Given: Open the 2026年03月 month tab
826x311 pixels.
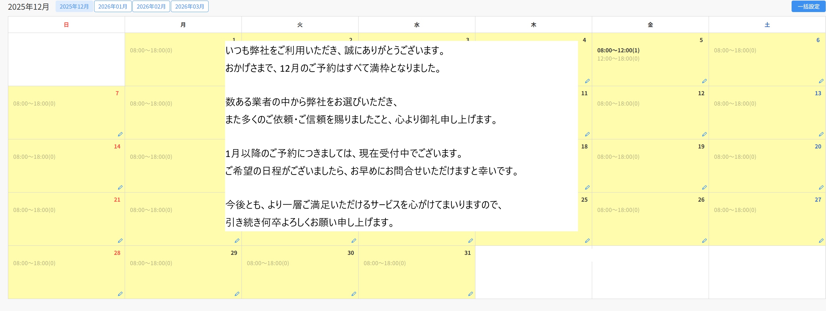Looking at the screenshot, I should (189, 6).
